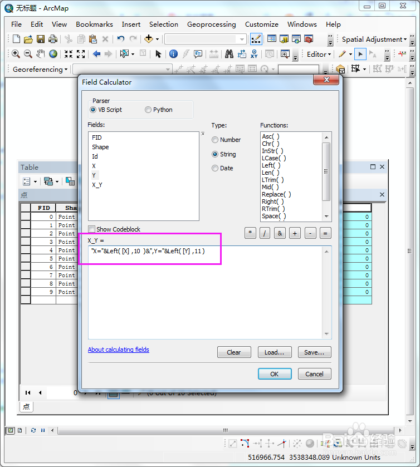Image resolution: width=420 pixels, height=467 pixels.
Task: Open the Bookmarks menu
Action: [94, 24]
